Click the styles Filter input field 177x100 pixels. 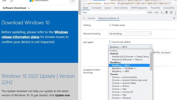coord(113,12)
